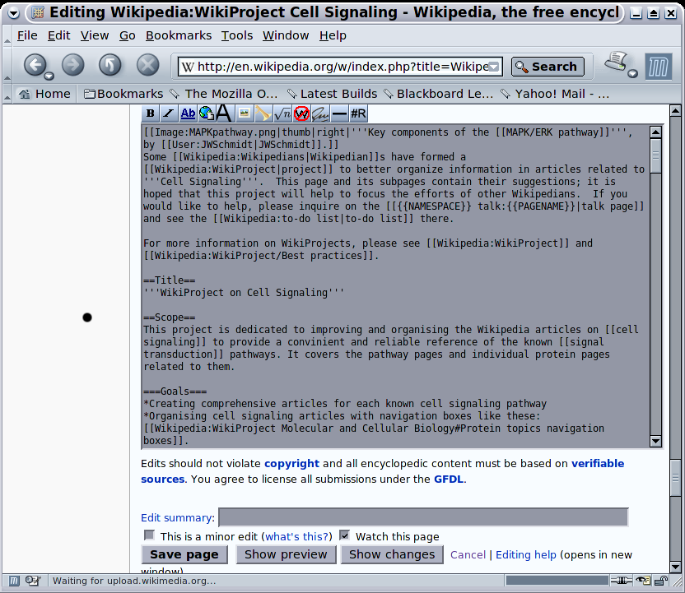Go back to the previous page

[35, 65]
